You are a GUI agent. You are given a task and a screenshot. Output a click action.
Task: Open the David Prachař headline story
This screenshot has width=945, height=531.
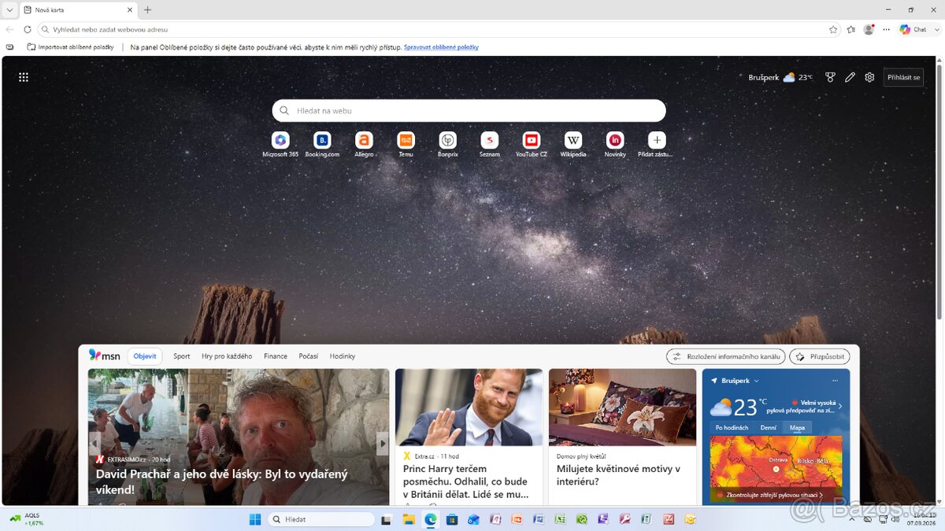point(222,481)
